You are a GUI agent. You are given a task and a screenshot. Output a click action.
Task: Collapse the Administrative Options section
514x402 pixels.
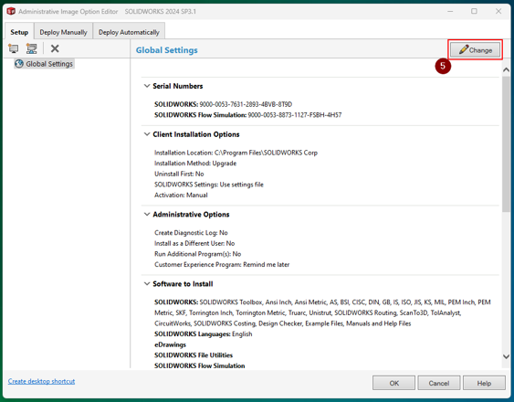pos(147,215)
